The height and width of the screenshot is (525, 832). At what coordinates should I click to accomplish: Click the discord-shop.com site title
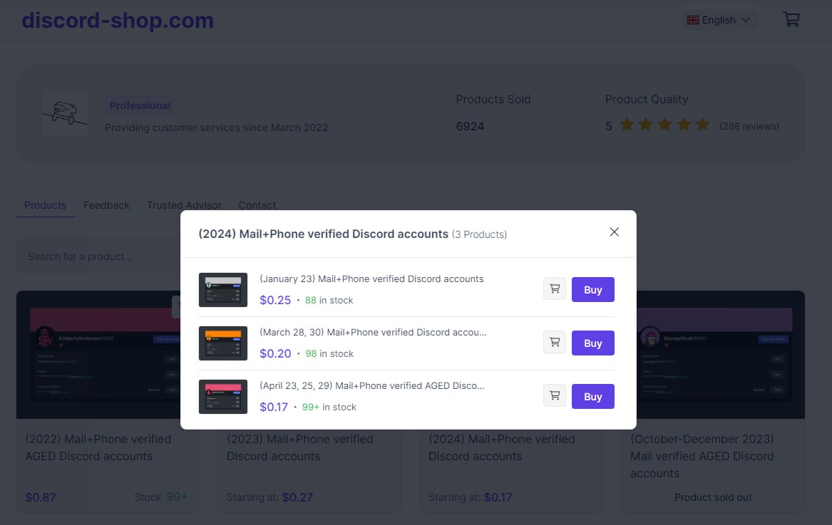coord(118,20)
